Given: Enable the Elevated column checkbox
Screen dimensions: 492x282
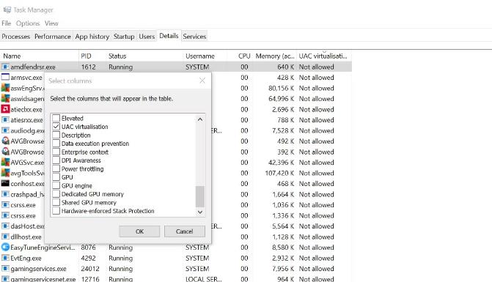Looking at the screenshot, I should (56, 118).
